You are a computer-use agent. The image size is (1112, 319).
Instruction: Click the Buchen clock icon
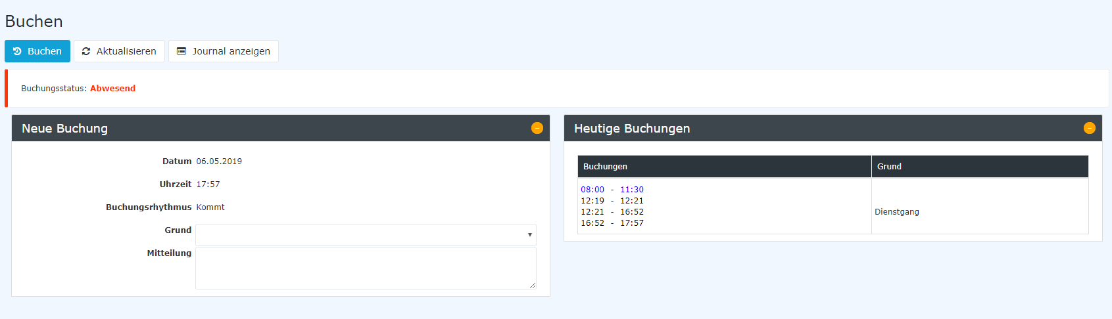tap(17, 51)
